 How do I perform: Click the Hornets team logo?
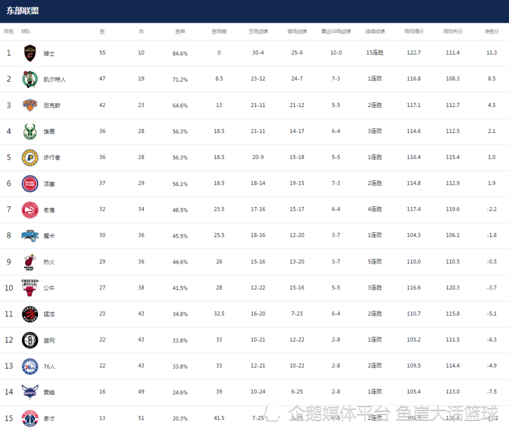pos(30,392)
